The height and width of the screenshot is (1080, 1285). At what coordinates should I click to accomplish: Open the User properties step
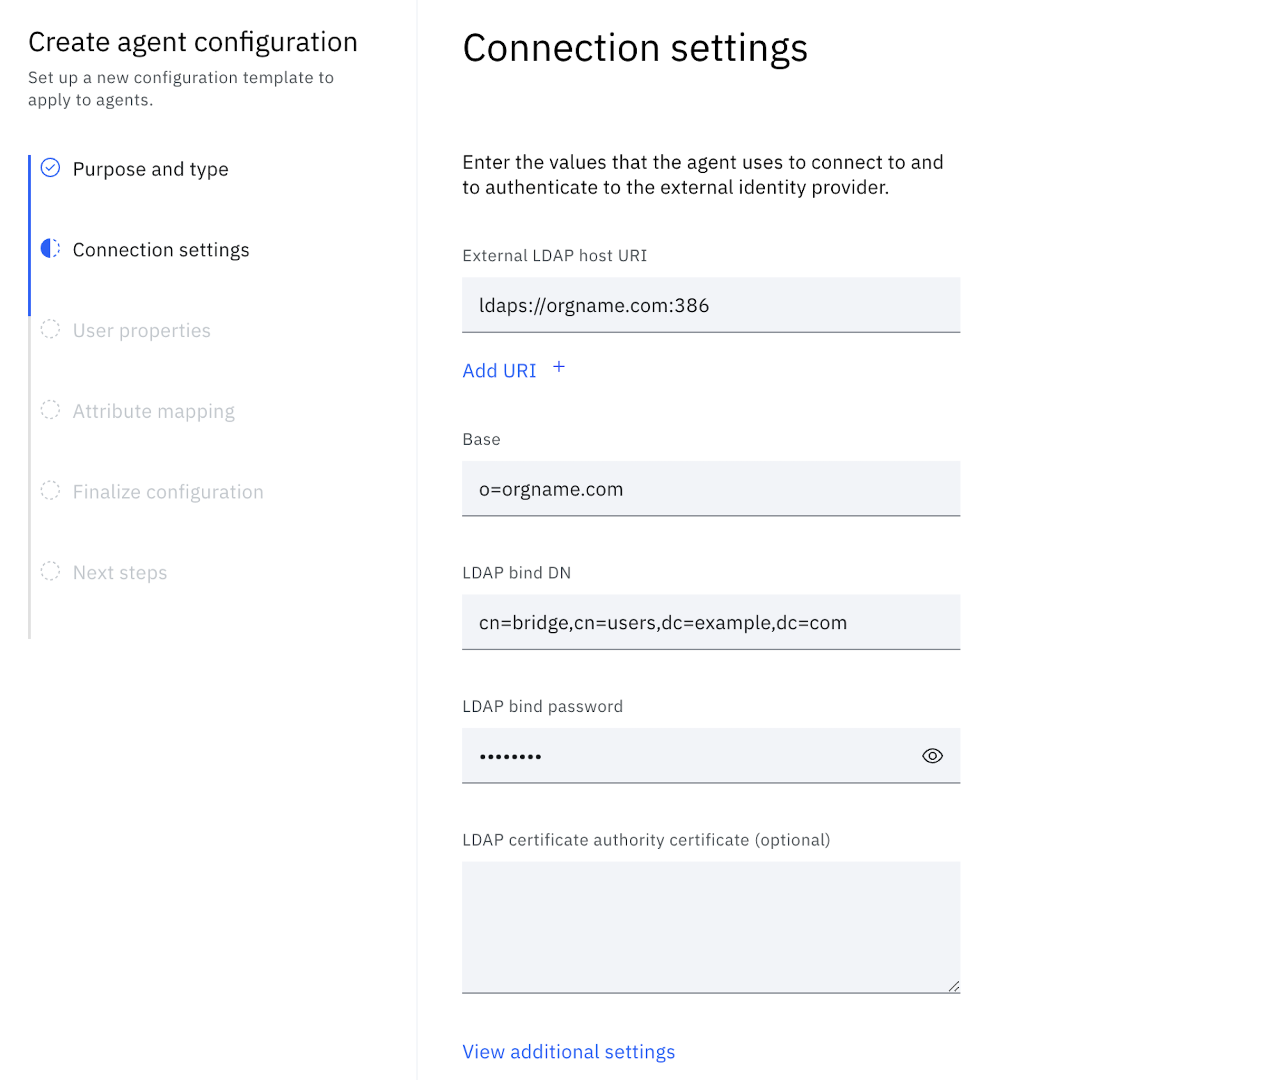pyautogui.click(x=141, y=331)
